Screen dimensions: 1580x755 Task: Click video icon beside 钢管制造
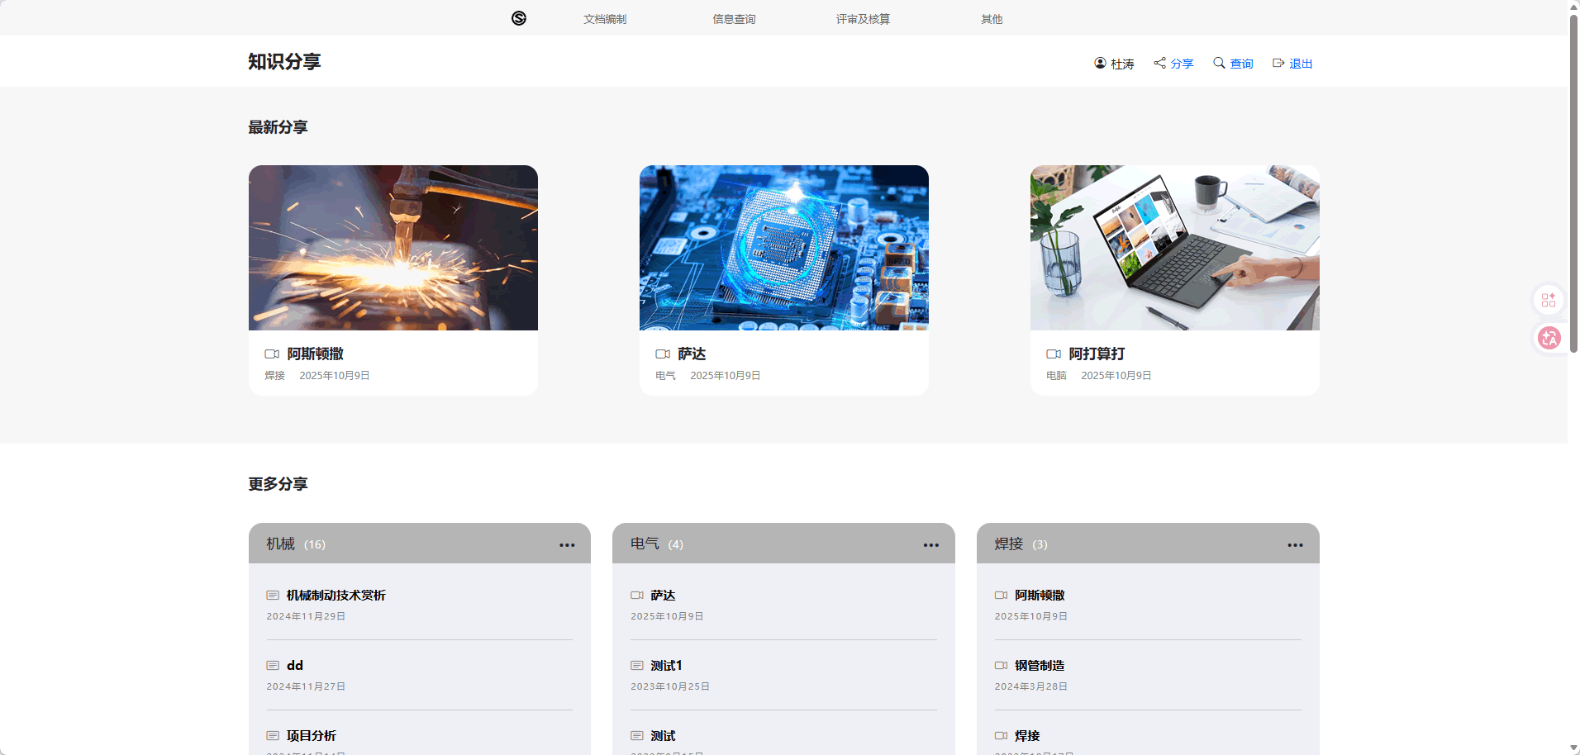1001,665
